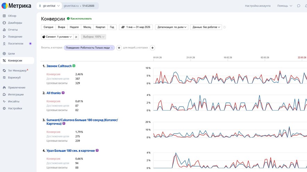This screenshot has height=172, width=307.
Task: Open the Как использовать help link
Action: [x=81, y=19]
